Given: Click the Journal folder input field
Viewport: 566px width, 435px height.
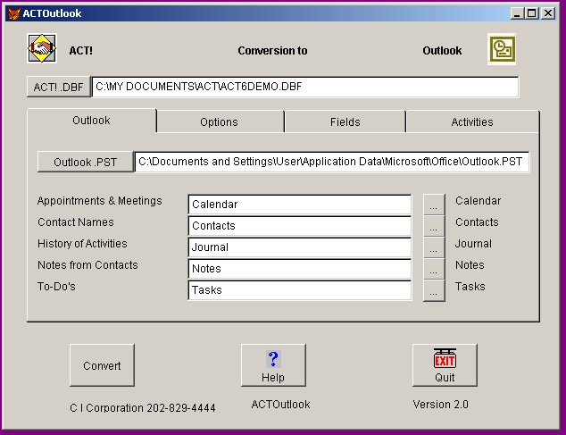Looking at the screenshot, I should coord(300,247).
